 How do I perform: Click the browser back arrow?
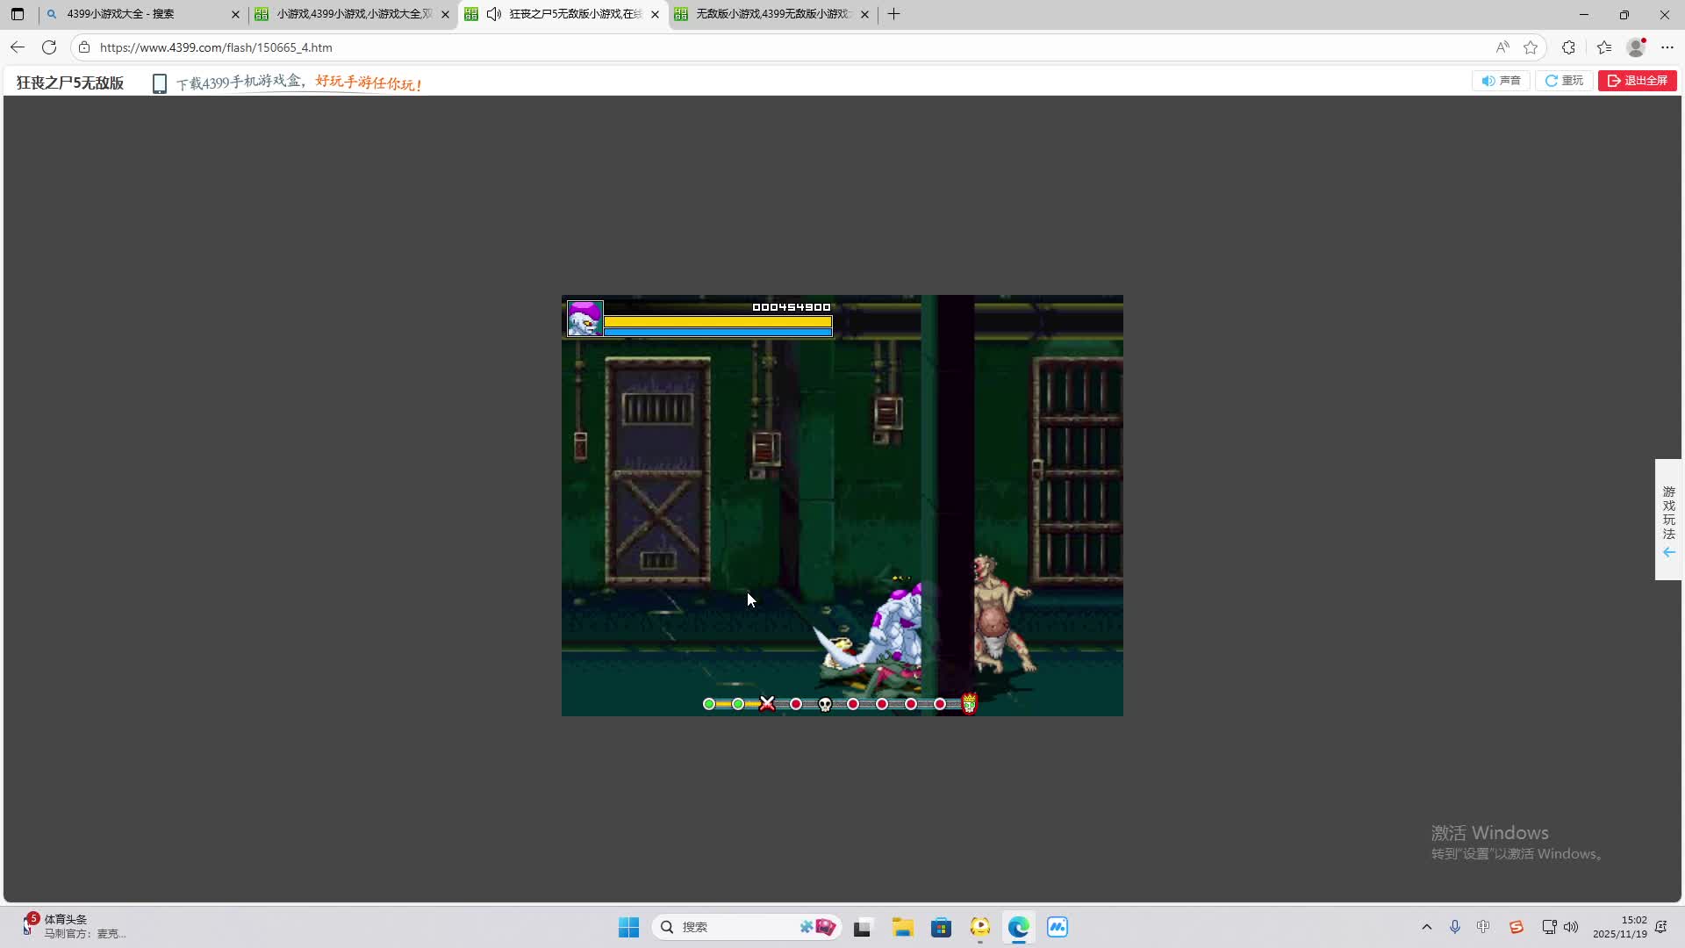(x=18, y=47)
